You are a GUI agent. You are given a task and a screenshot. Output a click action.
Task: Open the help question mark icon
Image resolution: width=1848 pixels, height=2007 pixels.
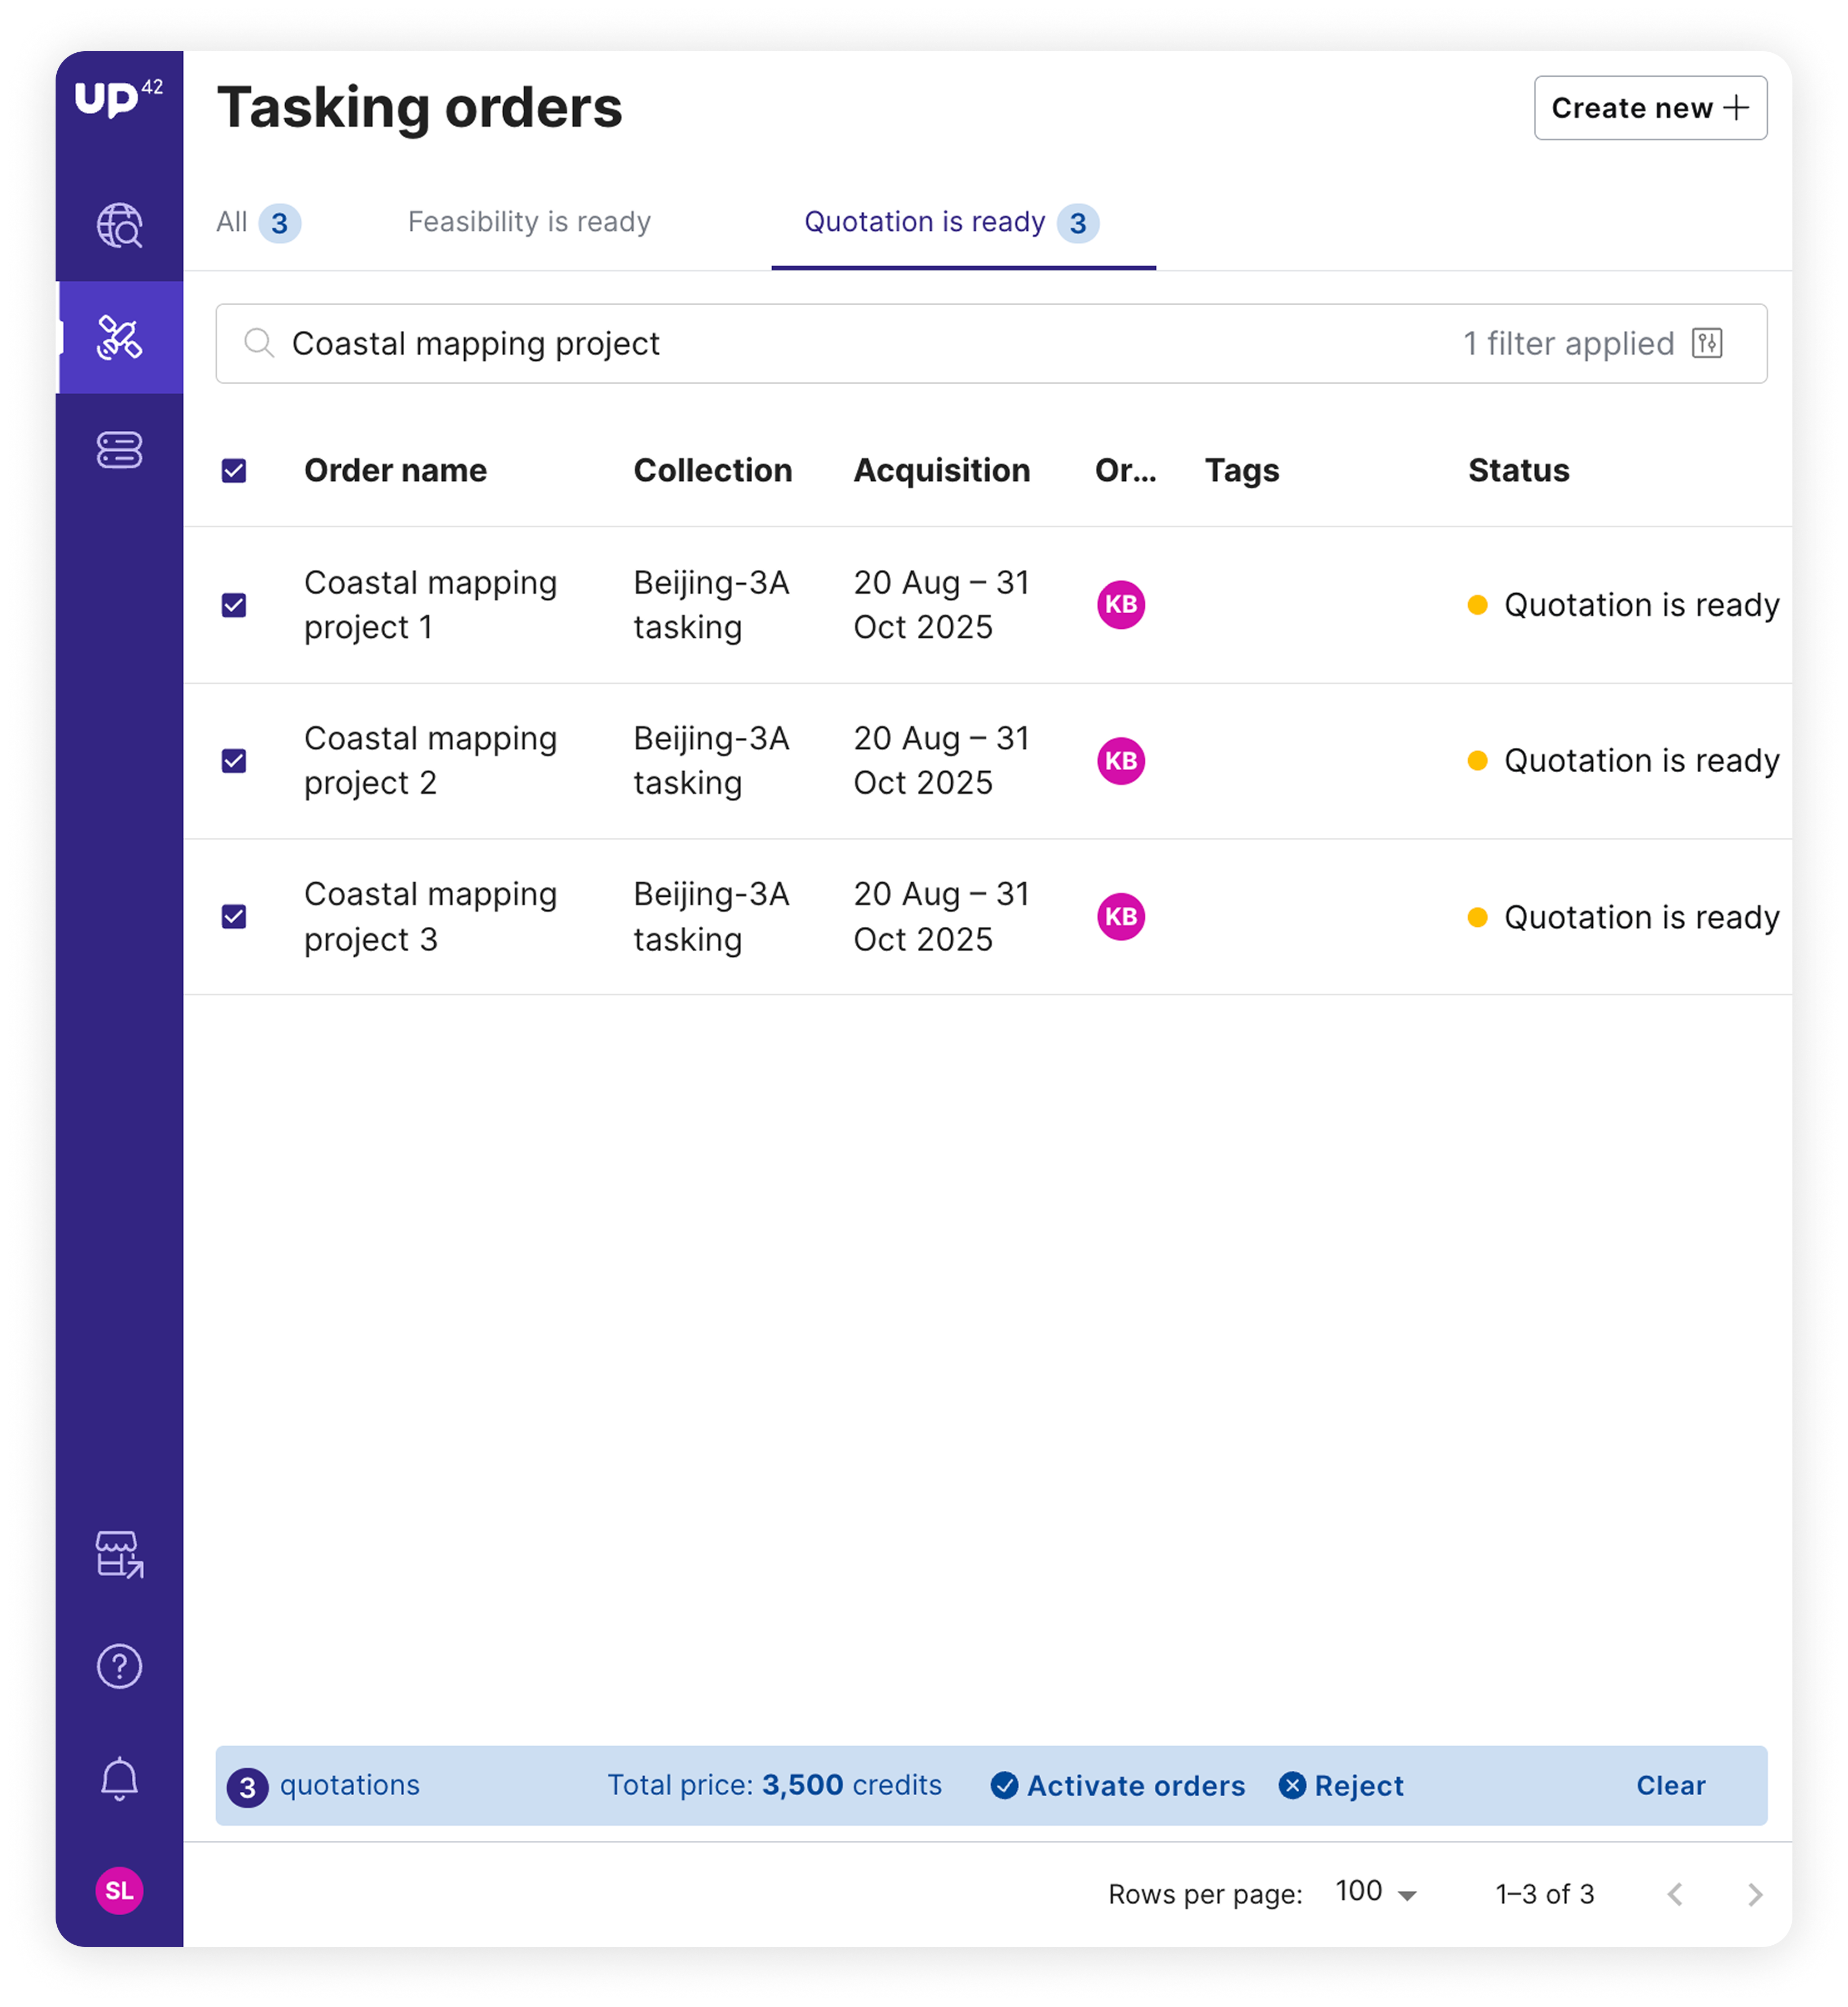point(119,1666)
